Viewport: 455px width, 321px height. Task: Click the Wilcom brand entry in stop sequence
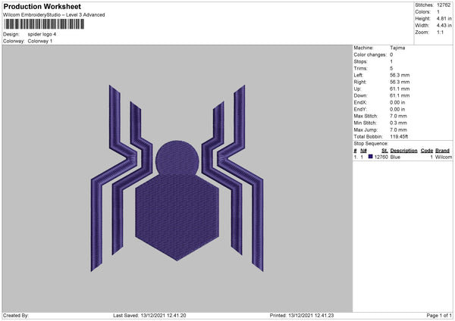443,157
